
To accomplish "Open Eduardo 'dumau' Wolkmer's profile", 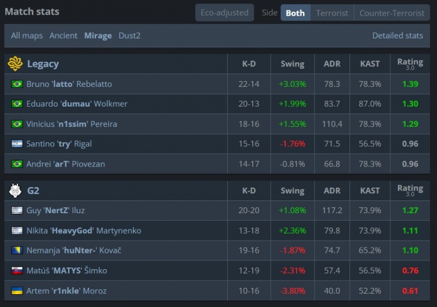I will click(77, 104).
